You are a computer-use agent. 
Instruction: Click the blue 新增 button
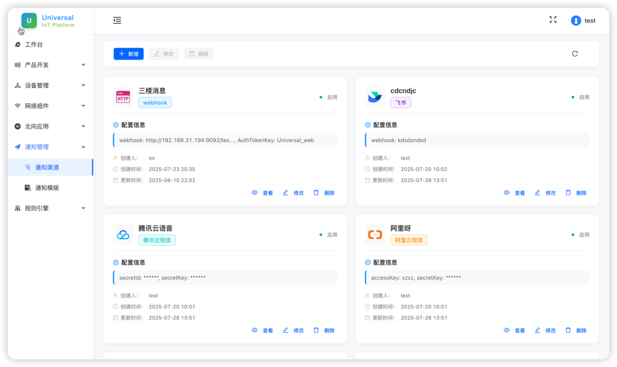129,54
